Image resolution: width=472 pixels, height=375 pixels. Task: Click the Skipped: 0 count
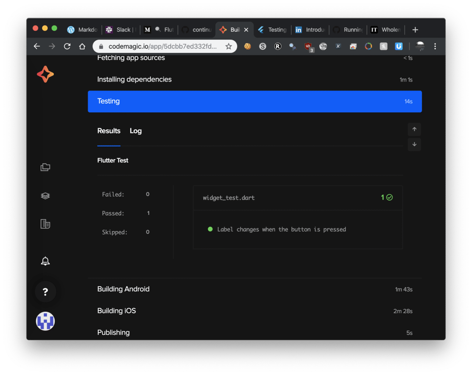[126, 232]
